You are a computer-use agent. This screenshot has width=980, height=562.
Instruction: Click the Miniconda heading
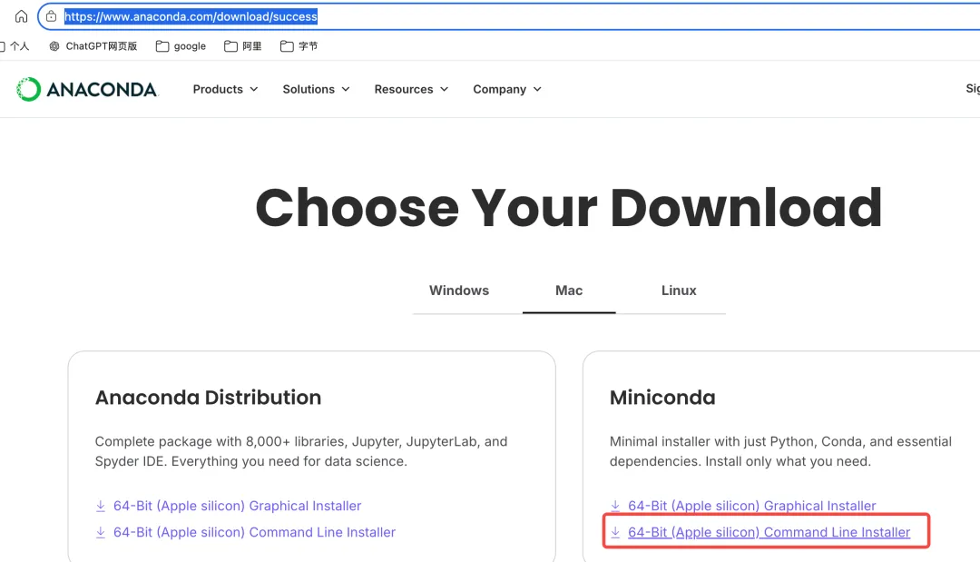point(662,398)
